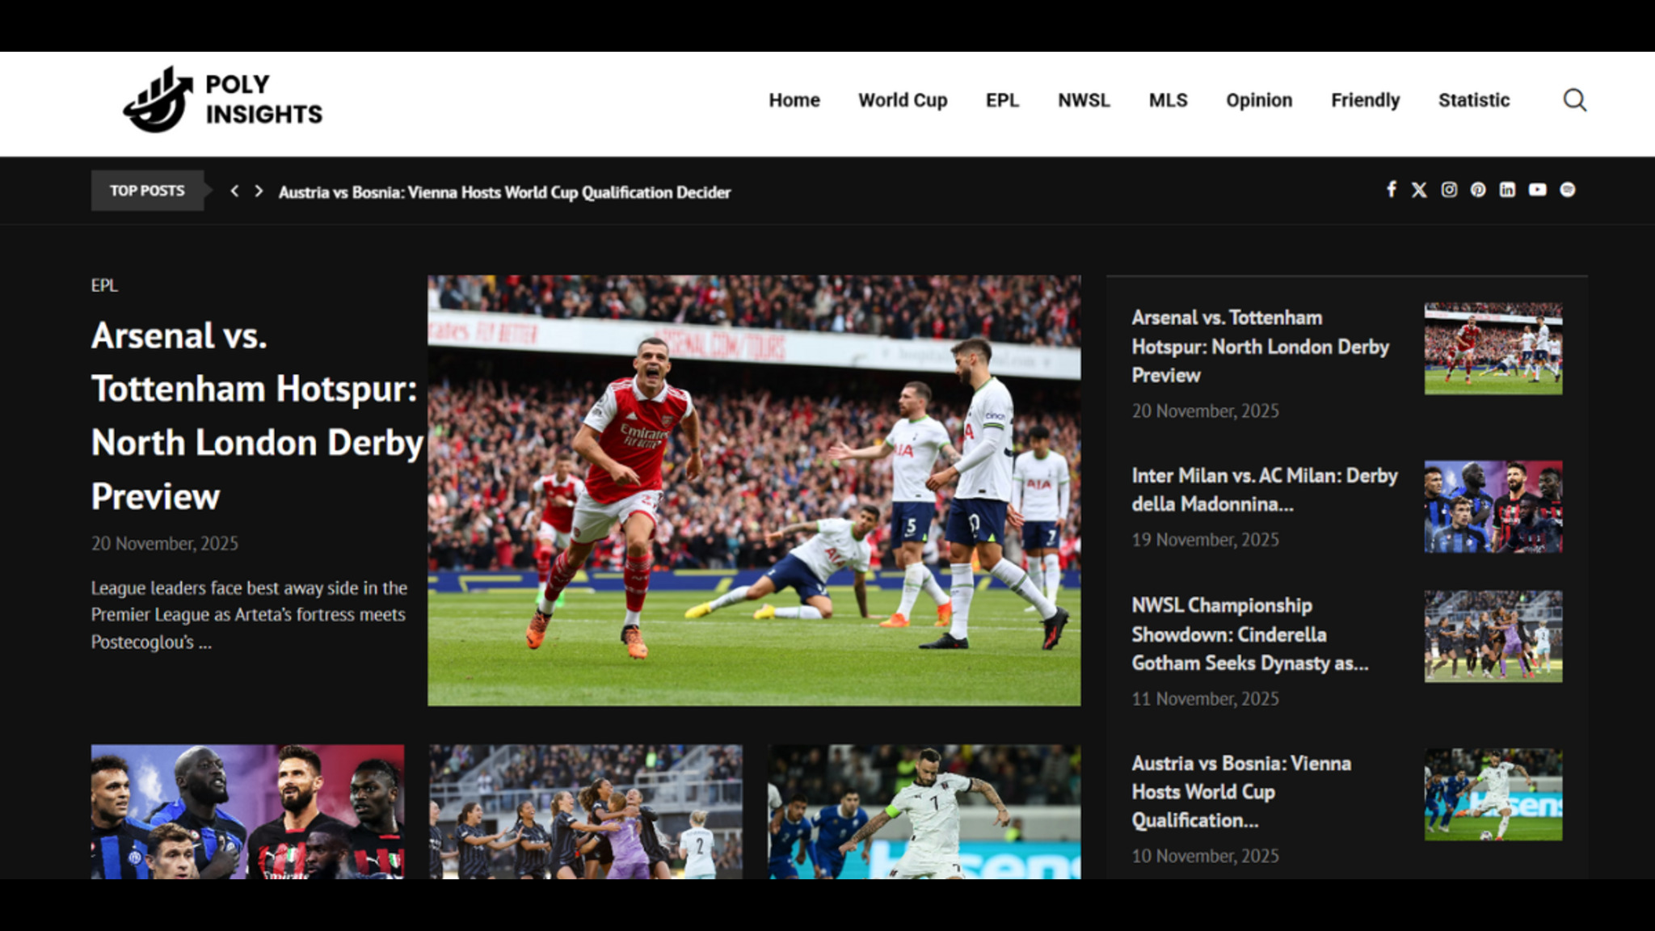Open the Pinterest social icon
The image size is (1655, 931).
click(1478, 189)
